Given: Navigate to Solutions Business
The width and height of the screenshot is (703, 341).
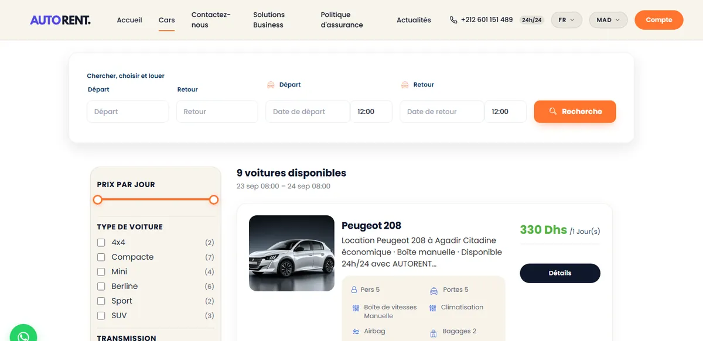Looking at the screenshot, I should 269,20.
